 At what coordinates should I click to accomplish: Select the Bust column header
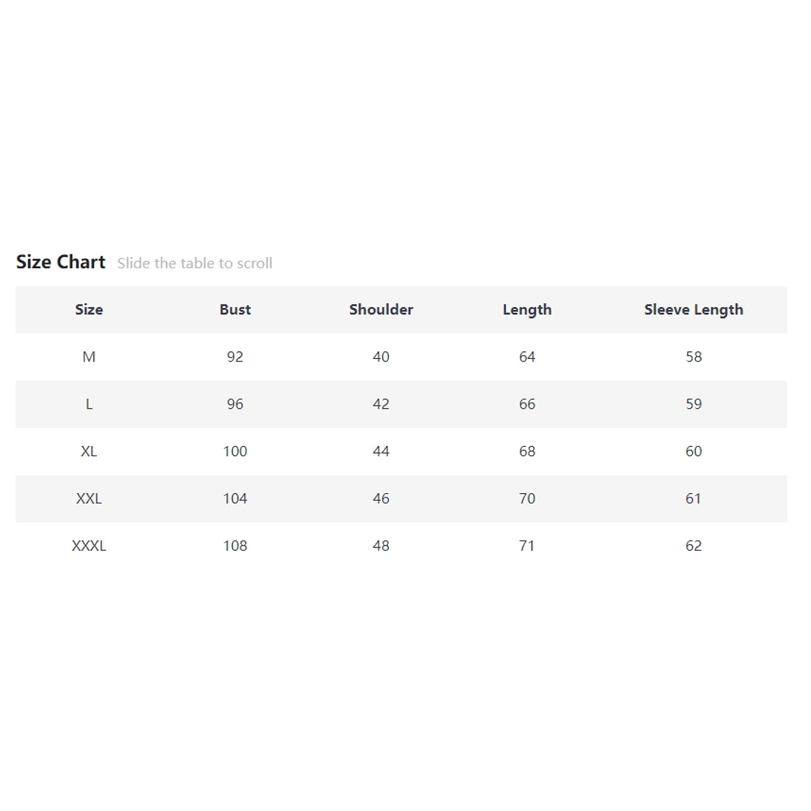[235, 309]
